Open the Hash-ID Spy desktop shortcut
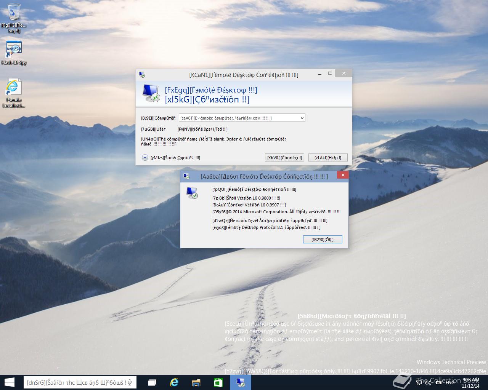This screenshot has height=390, width=488. point(14,53)
